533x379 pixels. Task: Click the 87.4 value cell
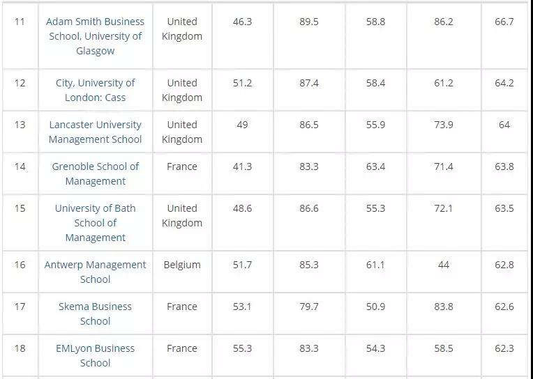tap(308, 83)
